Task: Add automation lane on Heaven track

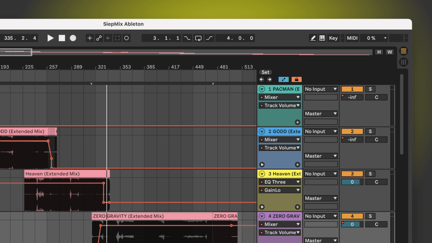Action: 297,207
